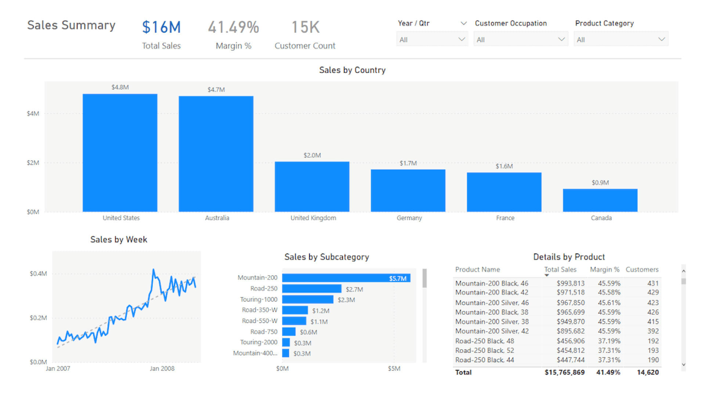Click the subcategory chart scrollbar thumb
The width and height of the screenshot is (705, 396).
coord(424,278)
